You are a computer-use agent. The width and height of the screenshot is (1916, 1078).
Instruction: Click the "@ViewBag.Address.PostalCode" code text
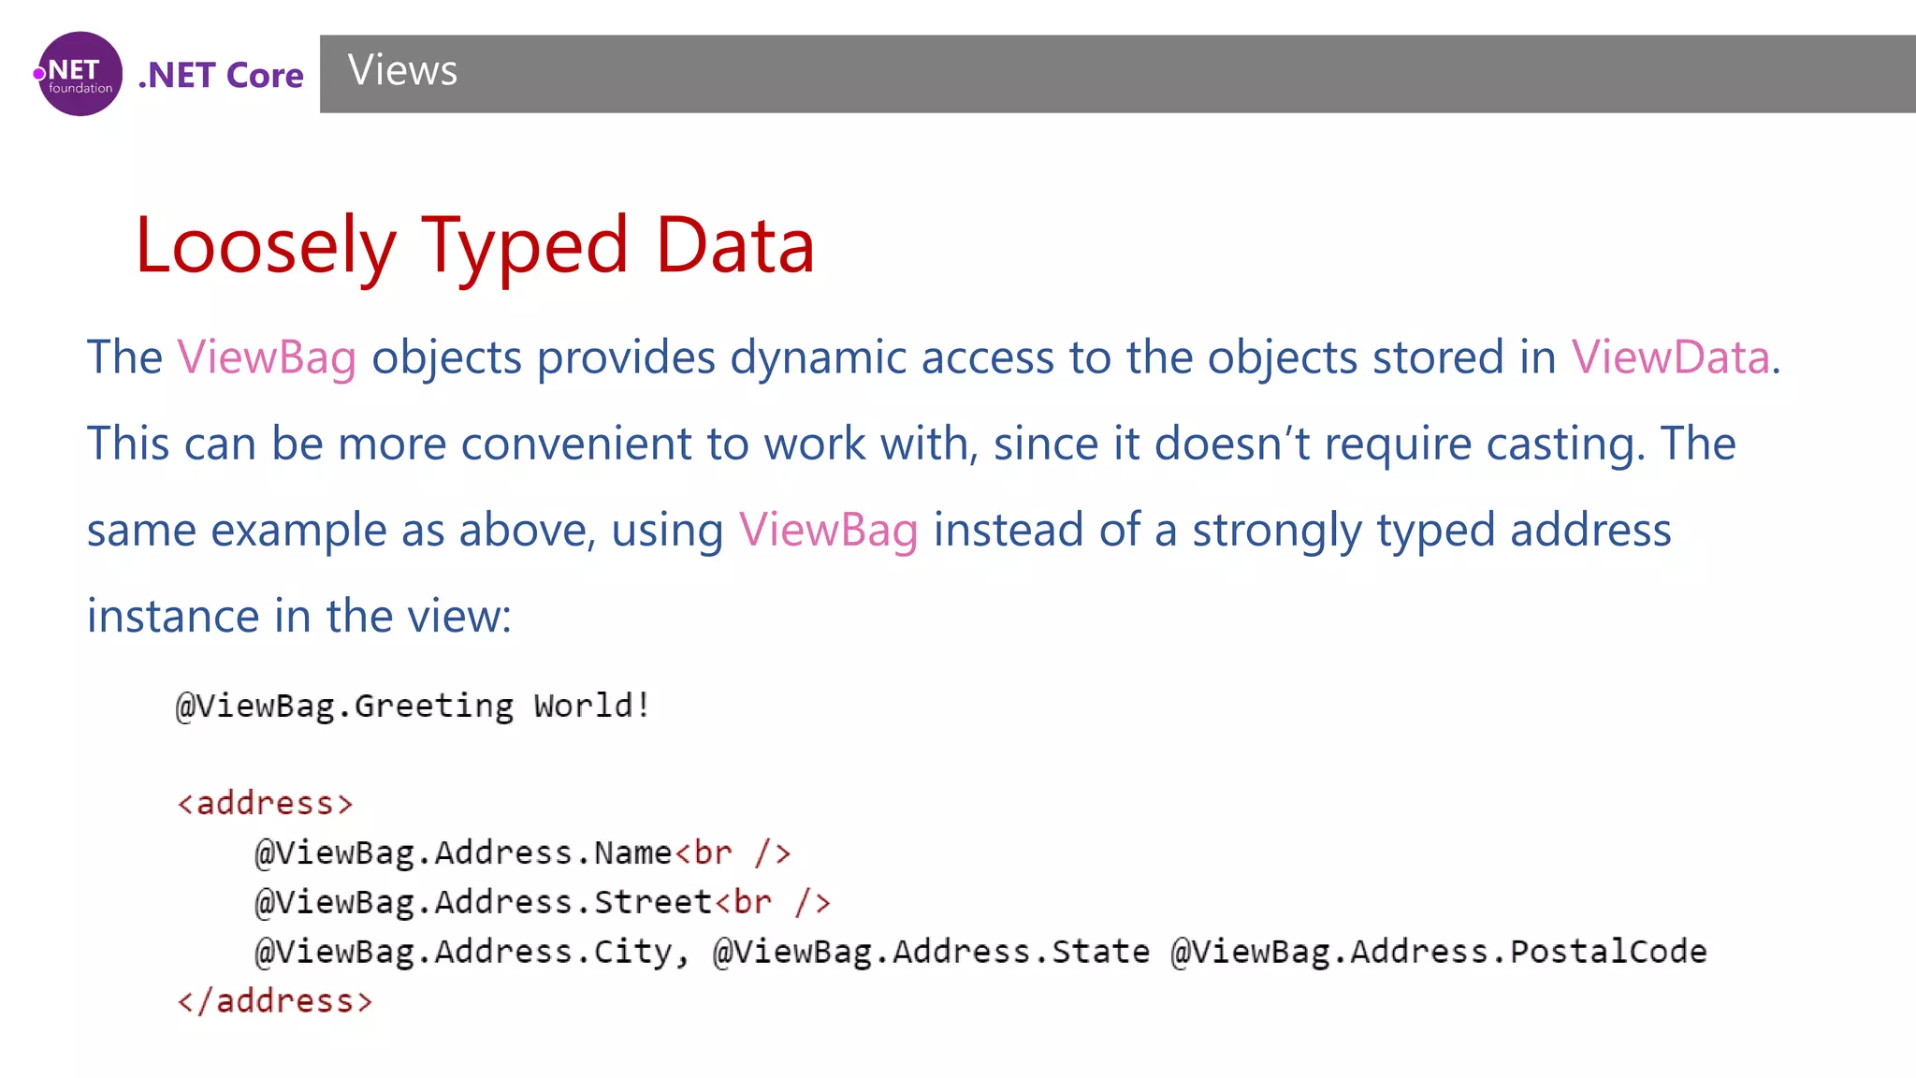1439,953
